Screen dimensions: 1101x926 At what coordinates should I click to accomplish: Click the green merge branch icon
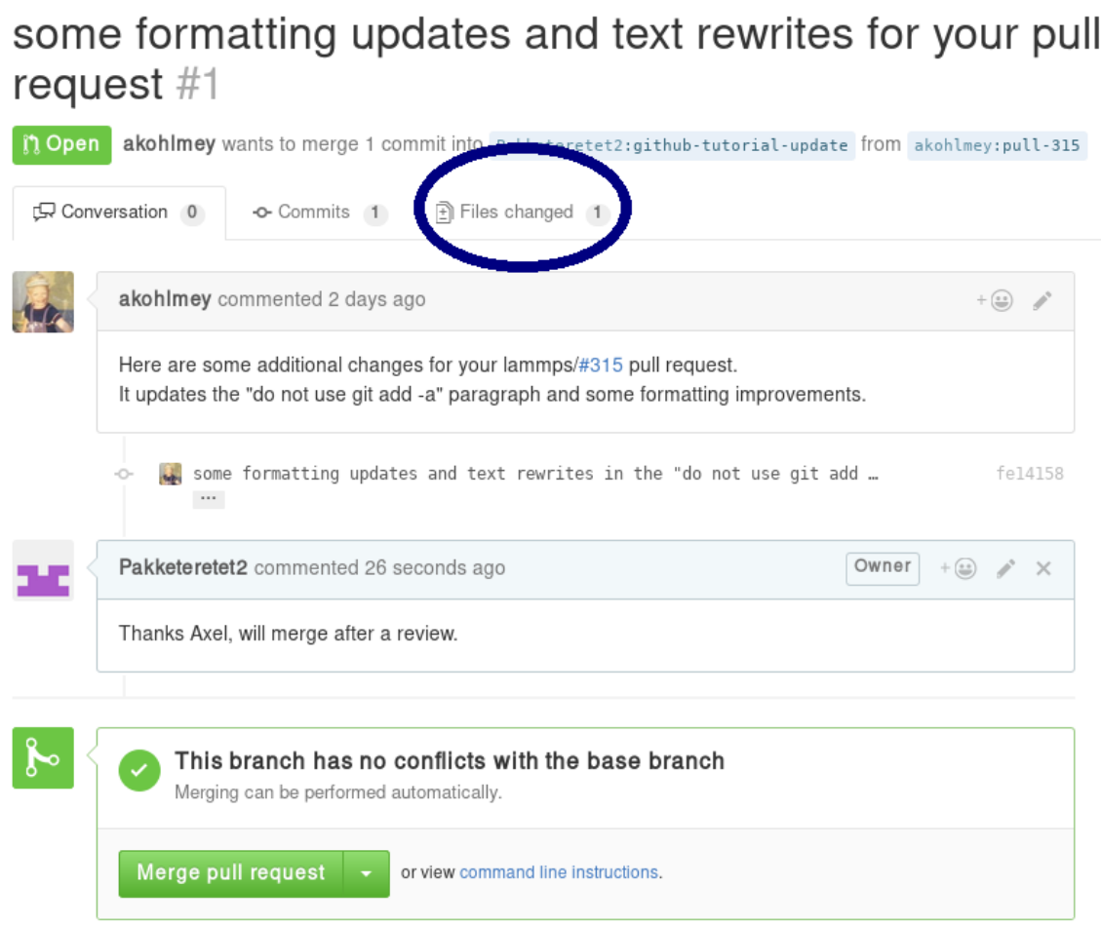coord(43,757)
